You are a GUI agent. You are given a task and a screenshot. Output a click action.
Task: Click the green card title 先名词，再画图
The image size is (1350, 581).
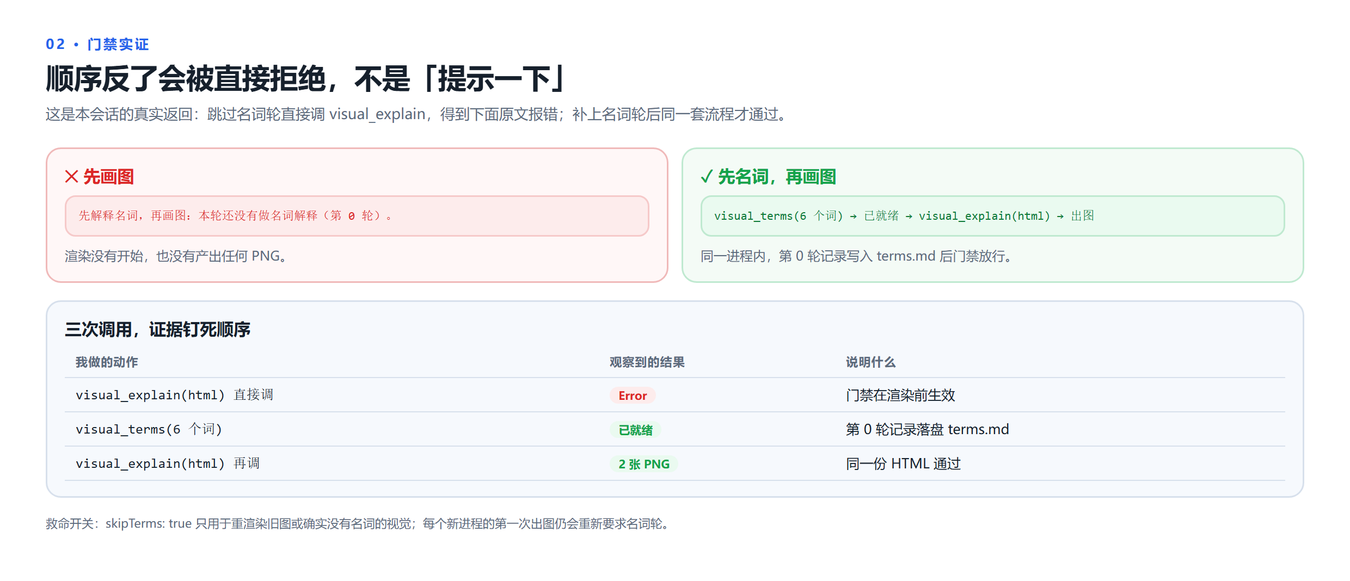point(777,177)
